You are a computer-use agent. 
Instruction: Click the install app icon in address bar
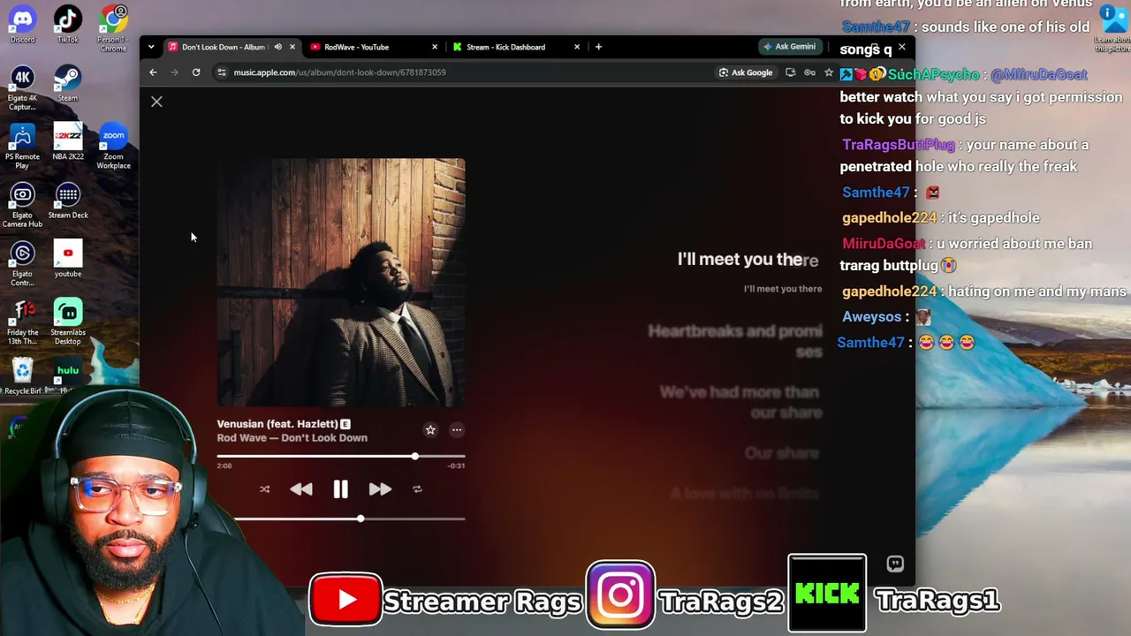point(790,72)
